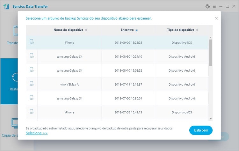Click the scroll down arrow of backup list
This screenshot has width=239, height=151.
[211, 119]
